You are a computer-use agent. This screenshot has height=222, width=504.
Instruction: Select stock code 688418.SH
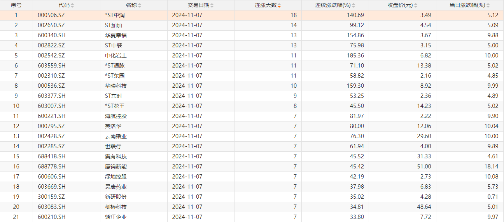click(x=52, y=156)
